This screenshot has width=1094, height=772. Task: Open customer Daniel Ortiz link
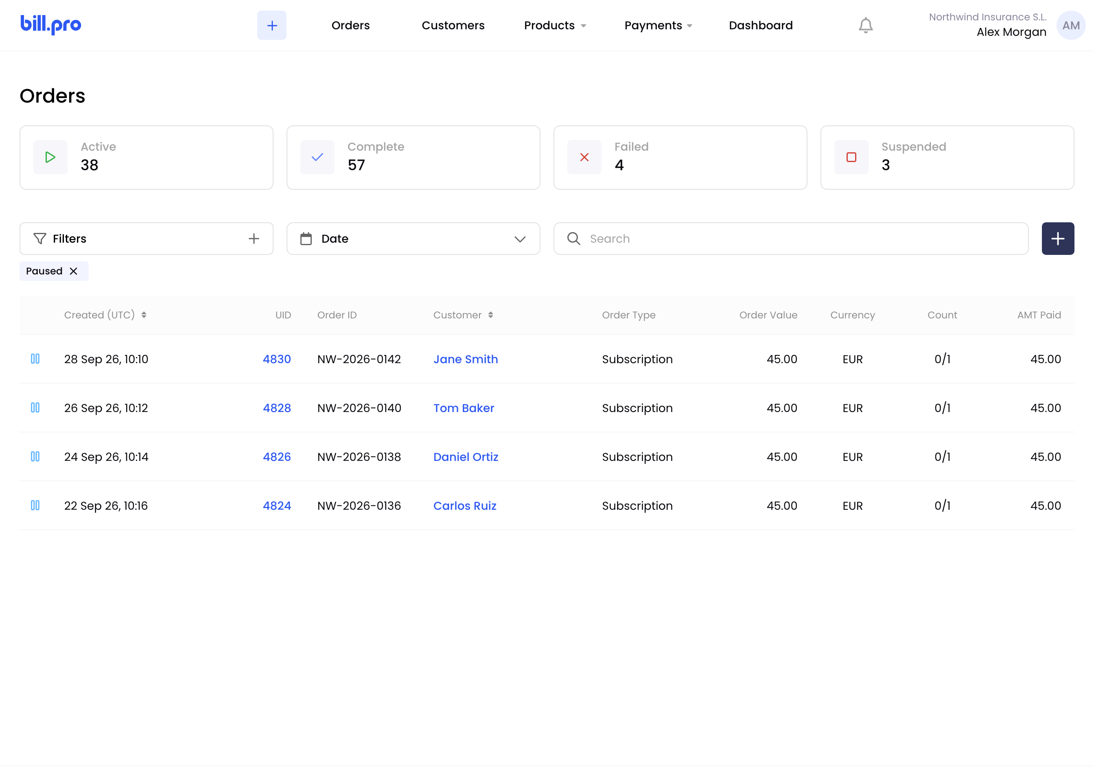[x=466, y=456]
